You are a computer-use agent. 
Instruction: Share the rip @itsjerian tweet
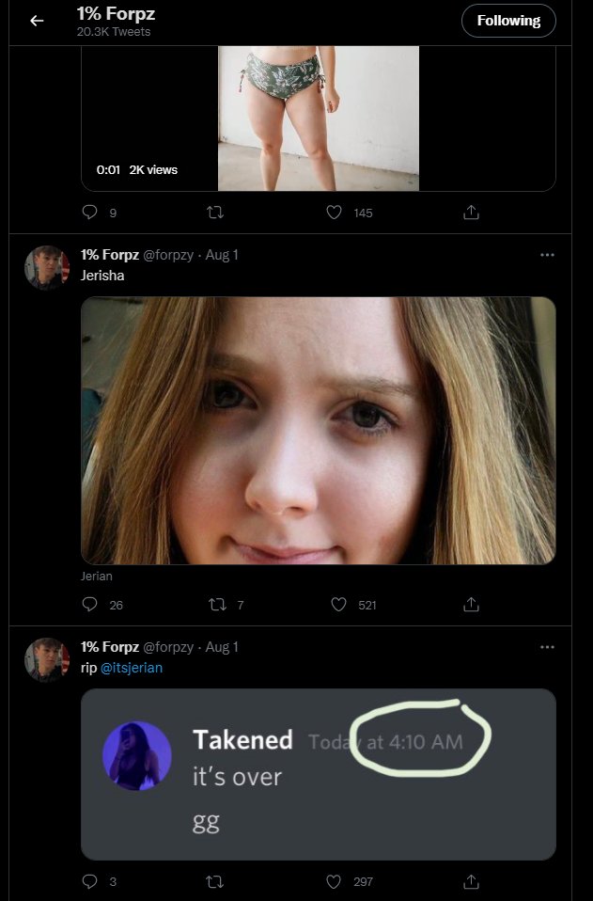(x=472, y=881)
